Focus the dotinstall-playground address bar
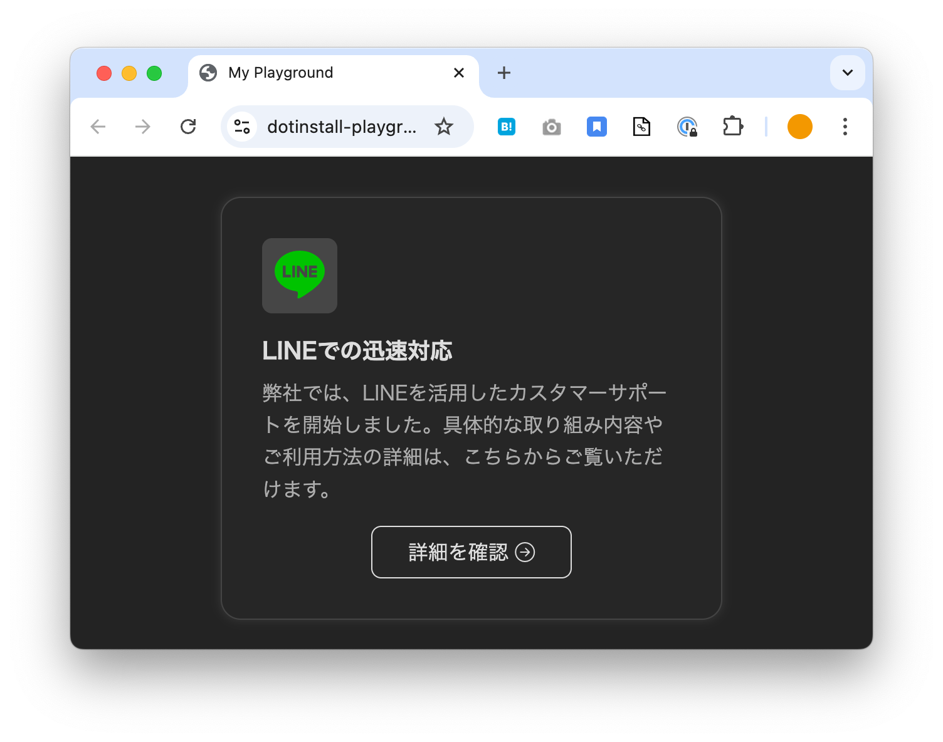Screen dimensions: 943x742 click(341, 127)
